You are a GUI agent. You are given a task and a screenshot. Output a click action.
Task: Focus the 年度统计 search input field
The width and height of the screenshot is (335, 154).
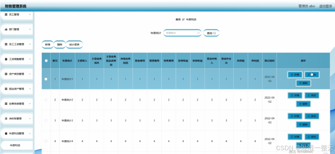click(x=182, y=33)
